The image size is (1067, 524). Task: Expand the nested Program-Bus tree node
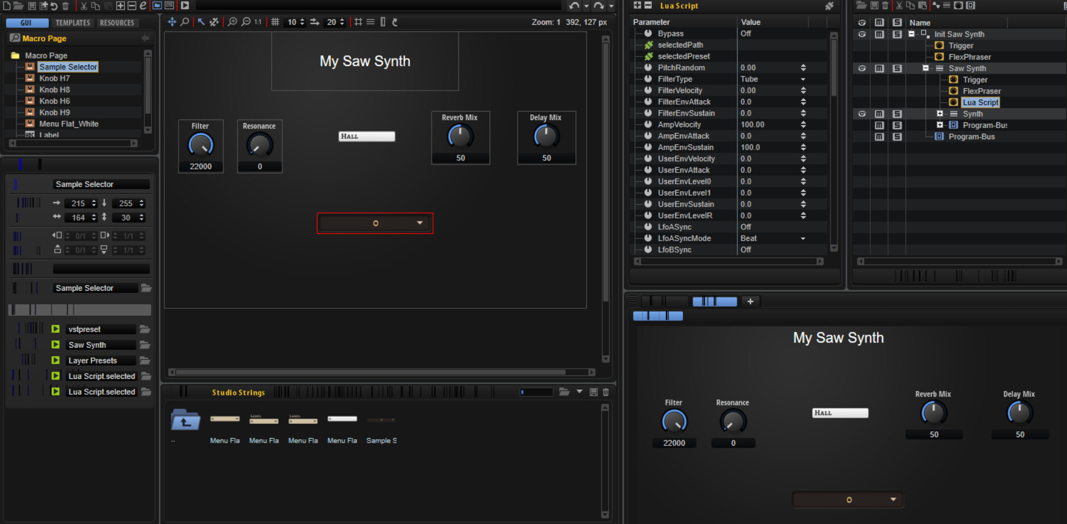pyautogui.click(x=940, y=125)
